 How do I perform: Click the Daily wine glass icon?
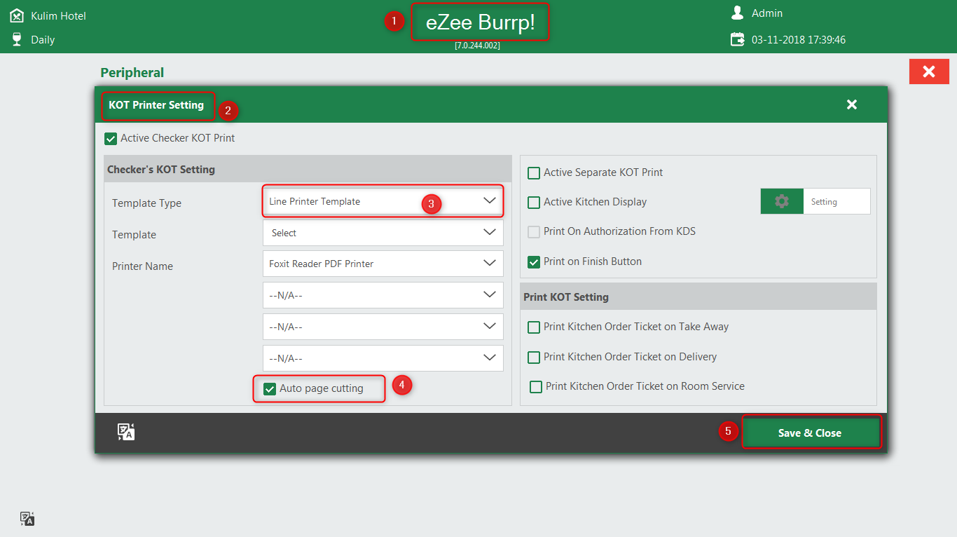coord(17,39)
